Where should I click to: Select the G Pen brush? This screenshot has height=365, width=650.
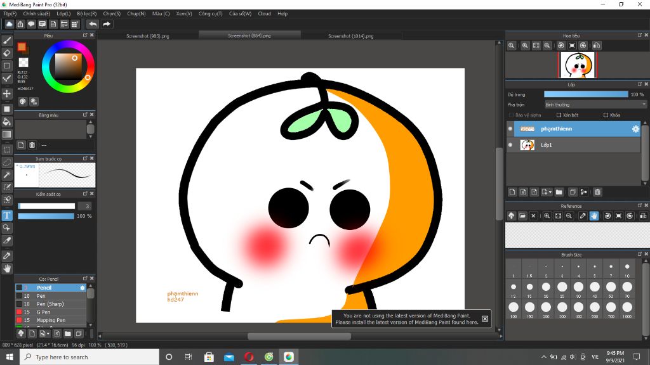[x=51, y=312]
